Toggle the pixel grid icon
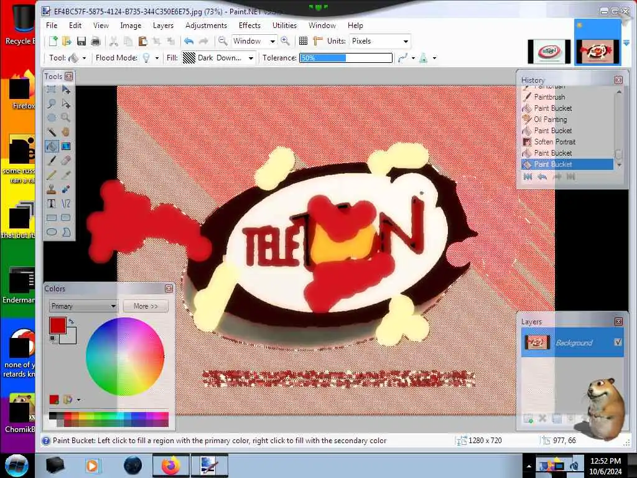 click(303, 41)
